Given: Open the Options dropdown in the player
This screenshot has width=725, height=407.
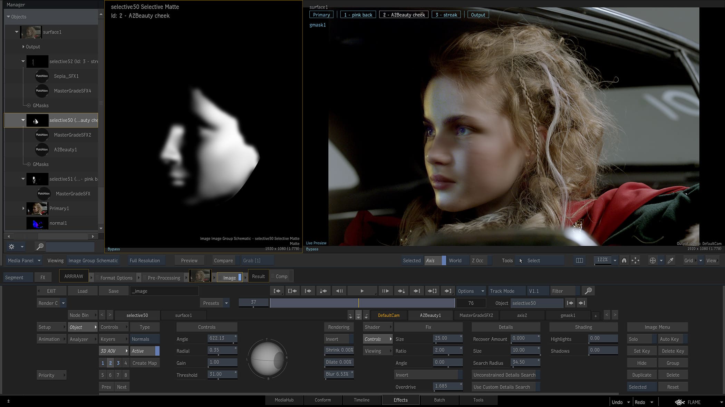Looking at the screenshot, I should [471, 291].
